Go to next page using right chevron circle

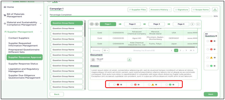pos(192,24)
